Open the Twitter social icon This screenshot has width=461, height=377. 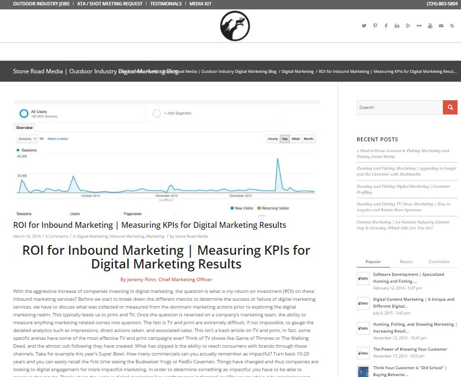click(x=364, y=26)
